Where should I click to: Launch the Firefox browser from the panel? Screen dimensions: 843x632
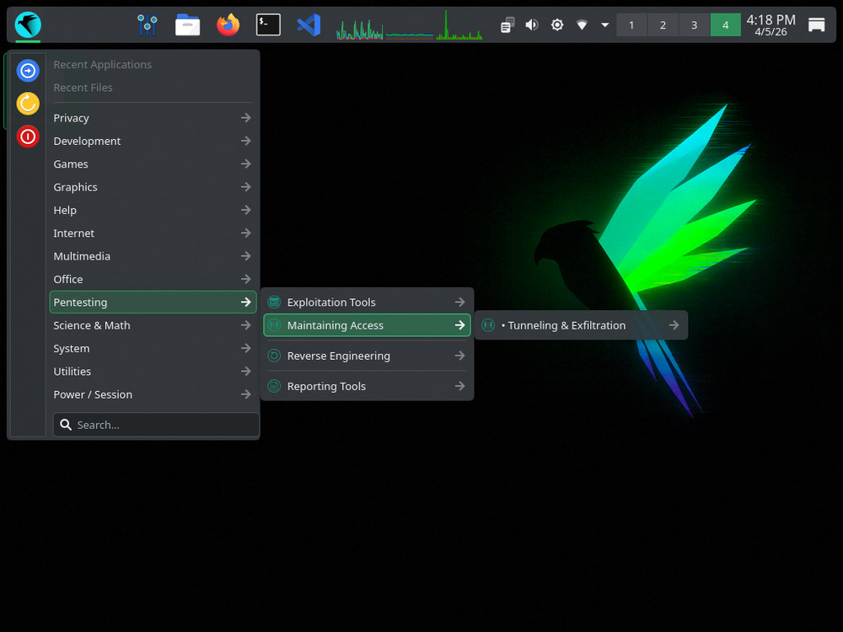click(x=228, y=24)
